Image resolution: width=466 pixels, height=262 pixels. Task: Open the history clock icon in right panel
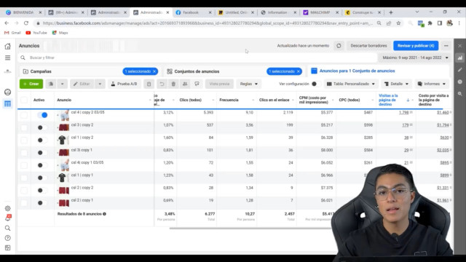click(x=459, y=82)
